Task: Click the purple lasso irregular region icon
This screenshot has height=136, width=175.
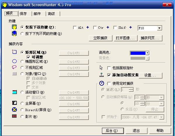Action: click(14, 67)
